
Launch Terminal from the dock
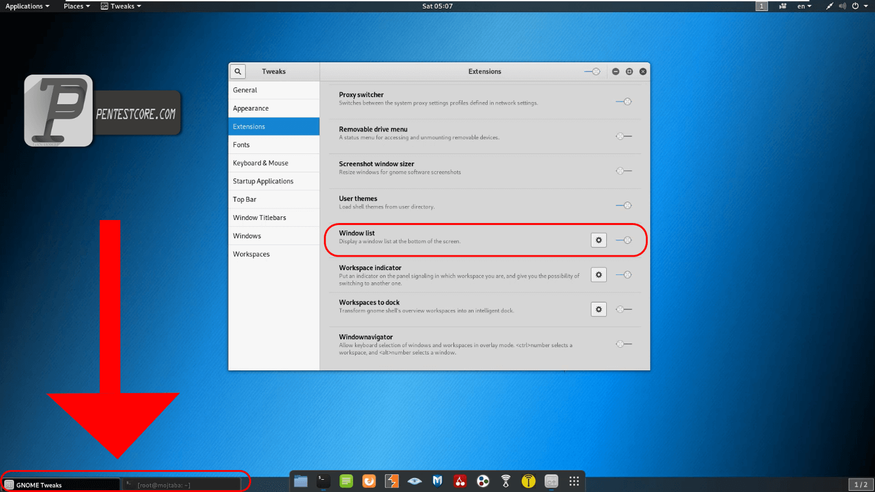pyautogui.click(x=324, y=481)
